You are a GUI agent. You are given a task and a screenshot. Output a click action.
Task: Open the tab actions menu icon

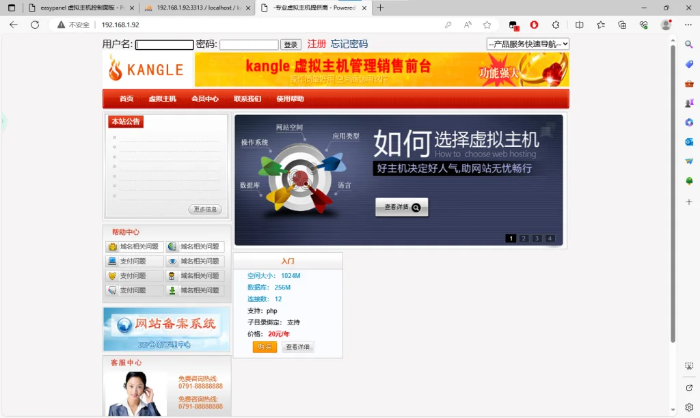pyautogui.click(x=12, y=8)
